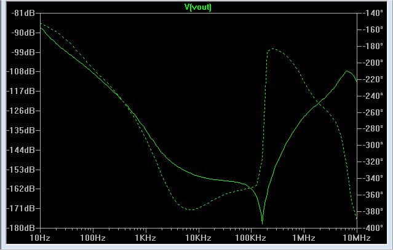
Task: Click the dashed phase peak near -180°
Action: tap(272, 49)
